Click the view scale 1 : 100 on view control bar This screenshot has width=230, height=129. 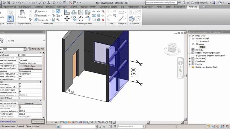click(54, 122)
